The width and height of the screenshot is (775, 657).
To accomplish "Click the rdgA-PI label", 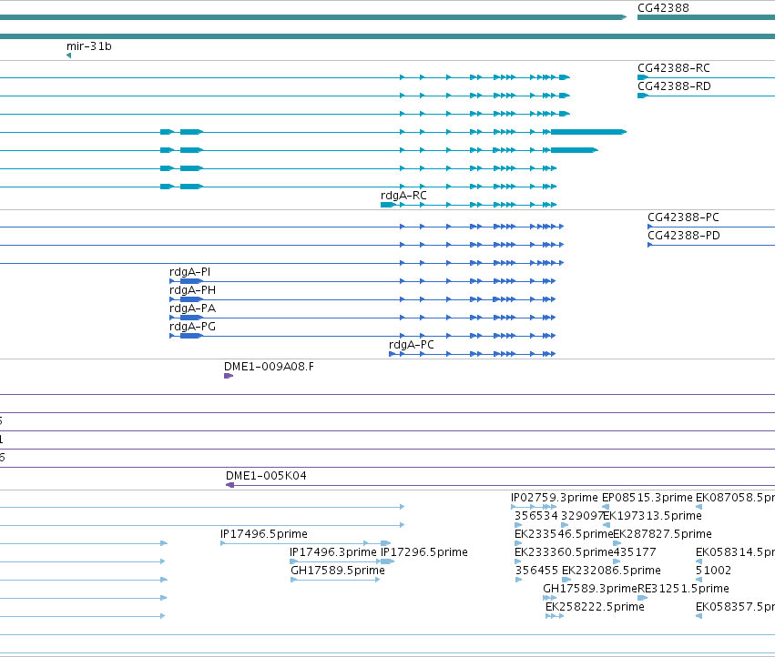I will point(189,272).
